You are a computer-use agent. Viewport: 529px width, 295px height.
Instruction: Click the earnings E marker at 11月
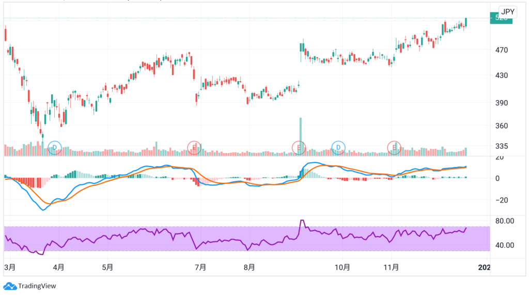pyautogui.click(x=395, y=148)
